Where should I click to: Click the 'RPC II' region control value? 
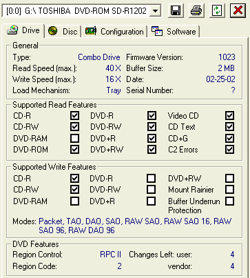click(x=110, y=255)
